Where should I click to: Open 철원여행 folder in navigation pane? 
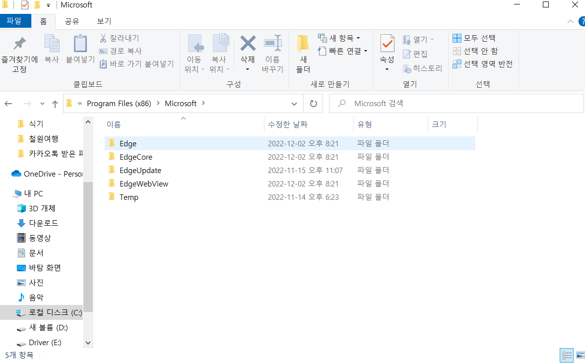(43, 139)
